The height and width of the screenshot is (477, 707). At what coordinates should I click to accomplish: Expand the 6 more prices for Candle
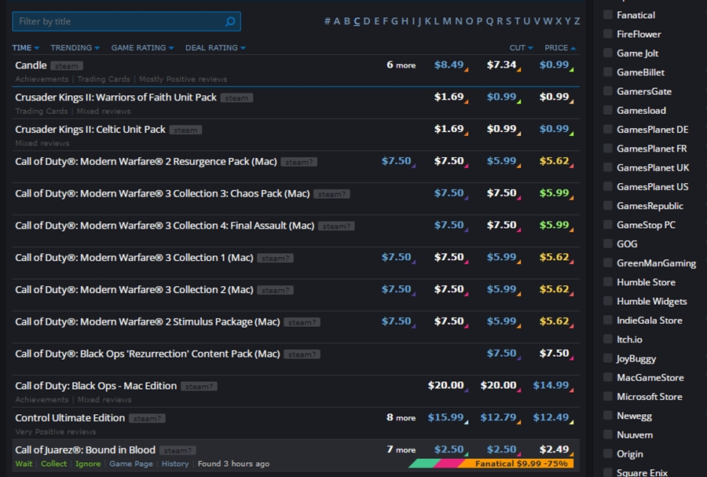tap(401, 65)
